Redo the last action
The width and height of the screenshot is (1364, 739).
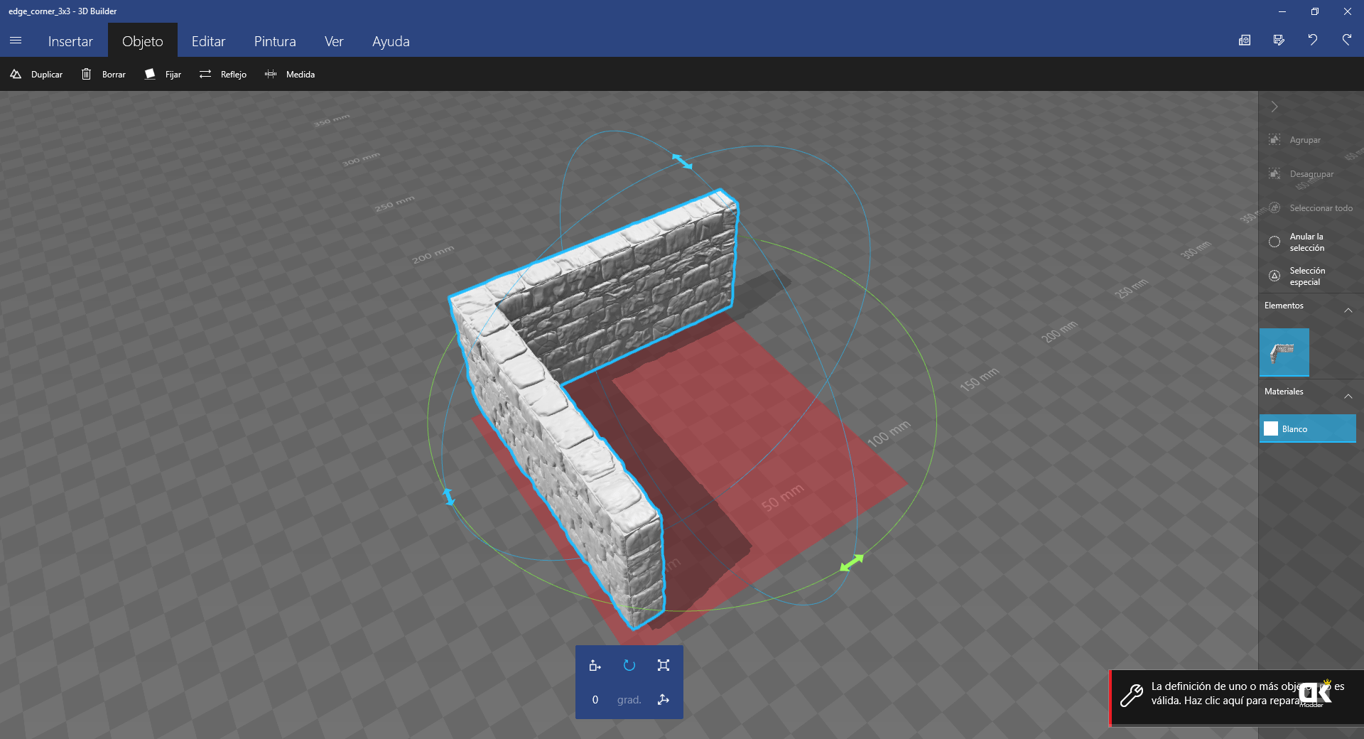tap(1347, 41)
